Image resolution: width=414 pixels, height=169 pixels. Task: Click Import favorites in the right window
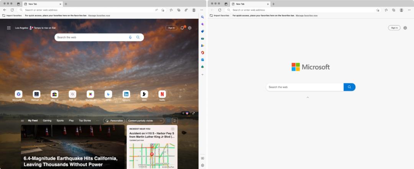pos(219,16)
